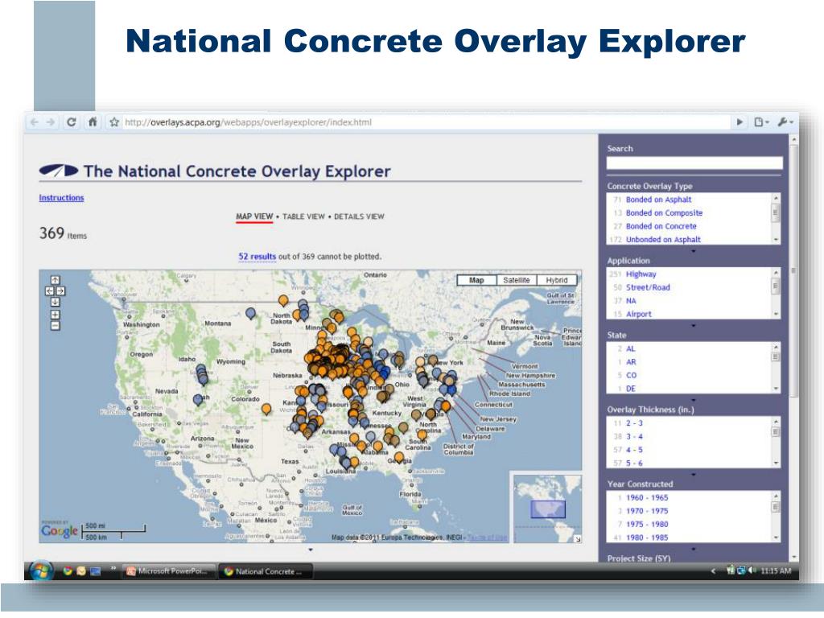This screenshot has height=618, width=824.
Task: Show hidden system tray icons arrow
Action: click(713, 571)
